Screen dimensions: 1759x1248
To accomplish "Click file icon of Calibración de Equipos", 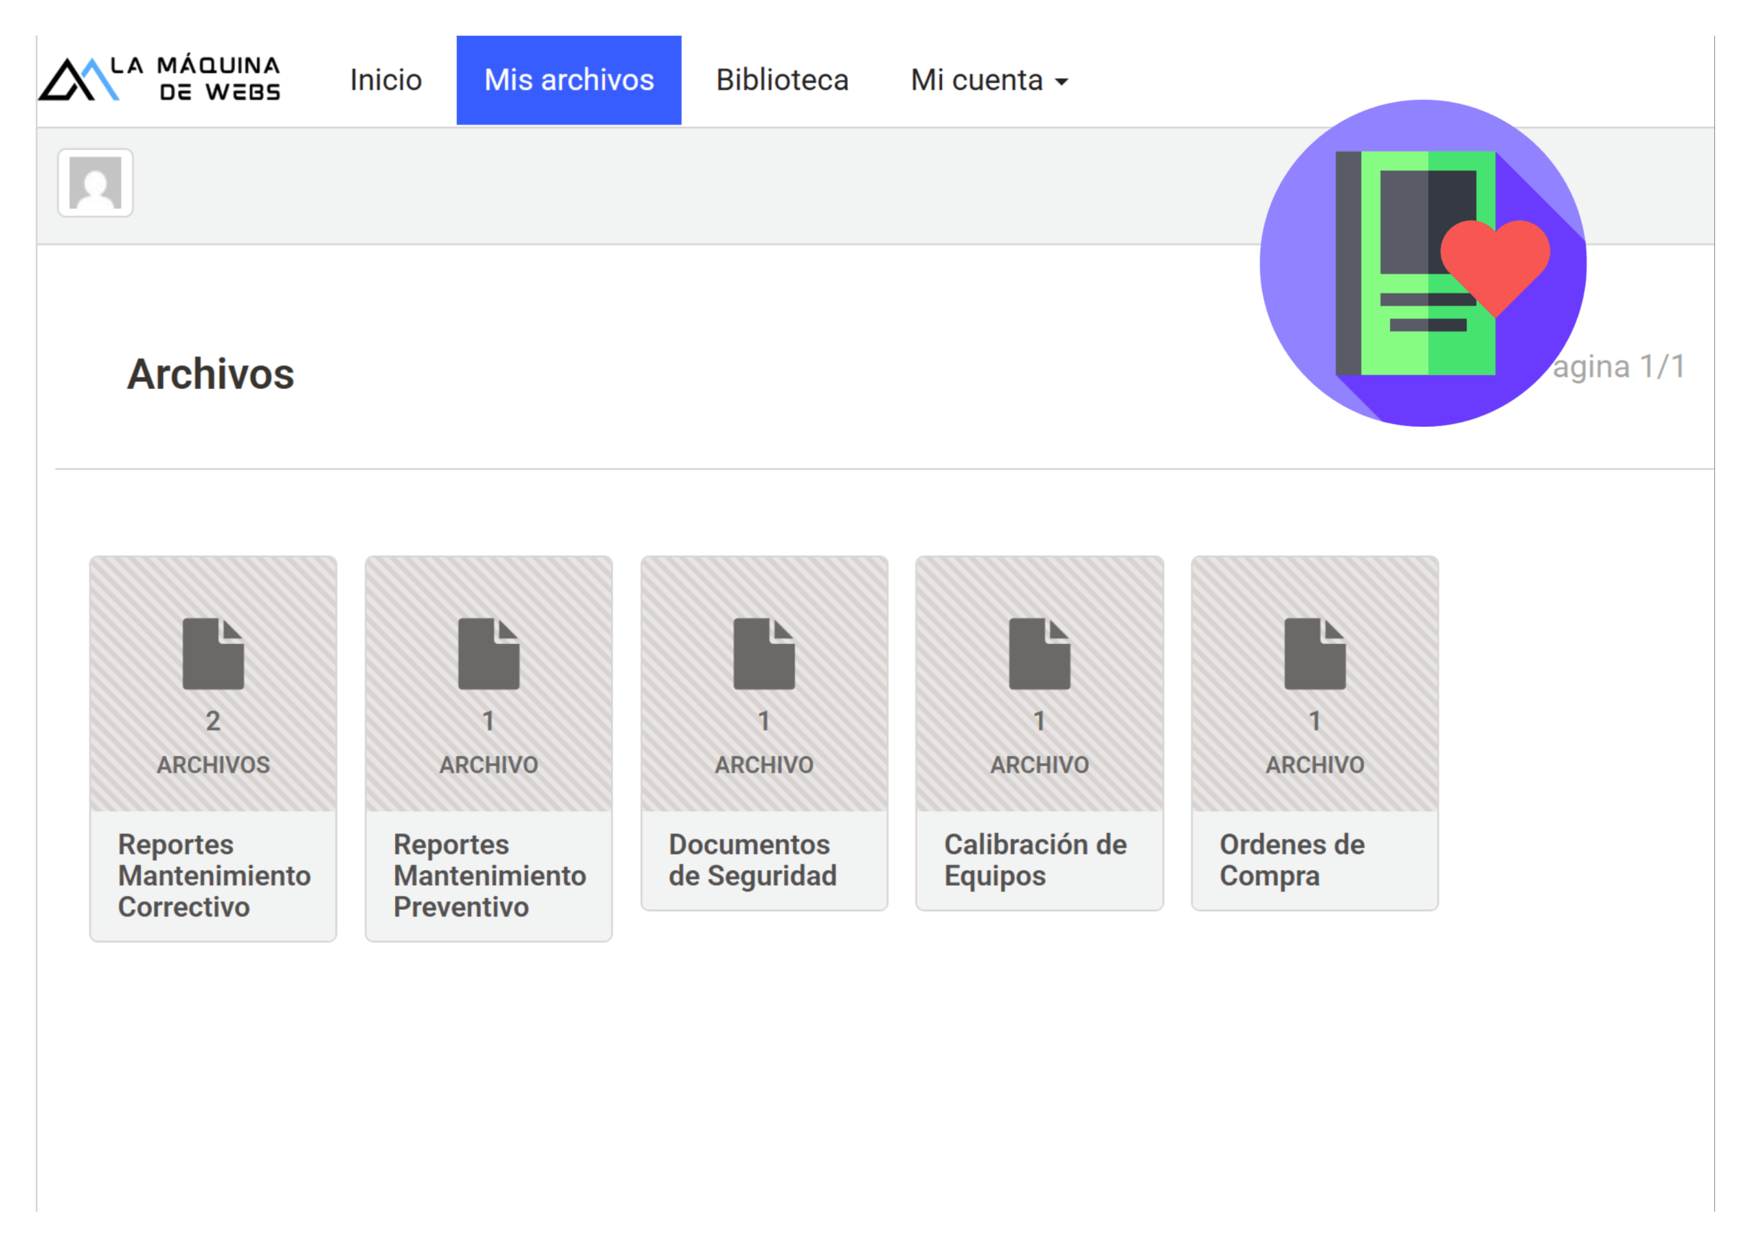I will tap(1040, 654).
